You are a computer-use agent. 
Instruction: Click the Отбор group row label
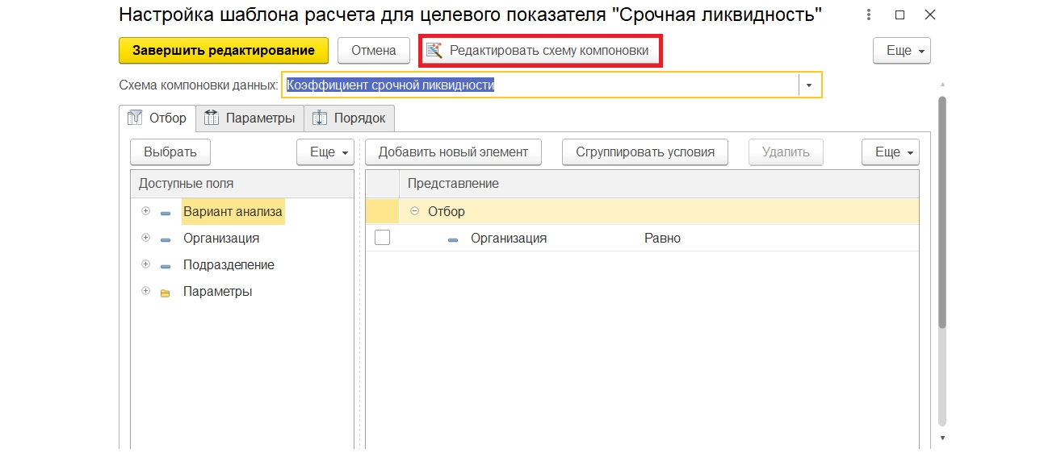pyautogui.click(x=447, y=211)
